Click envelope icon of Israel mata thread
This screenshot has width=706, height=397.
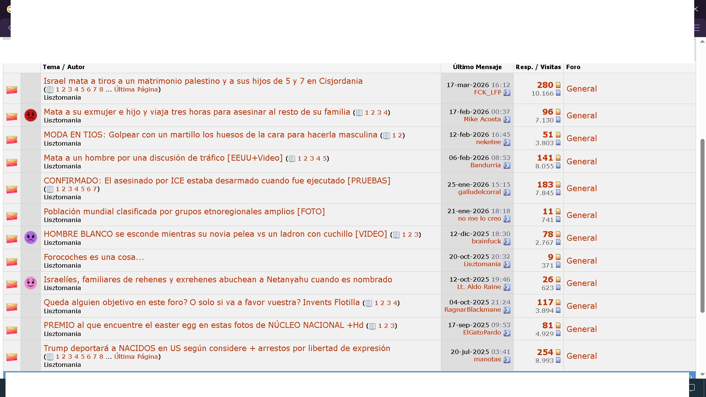coord(12,90)
